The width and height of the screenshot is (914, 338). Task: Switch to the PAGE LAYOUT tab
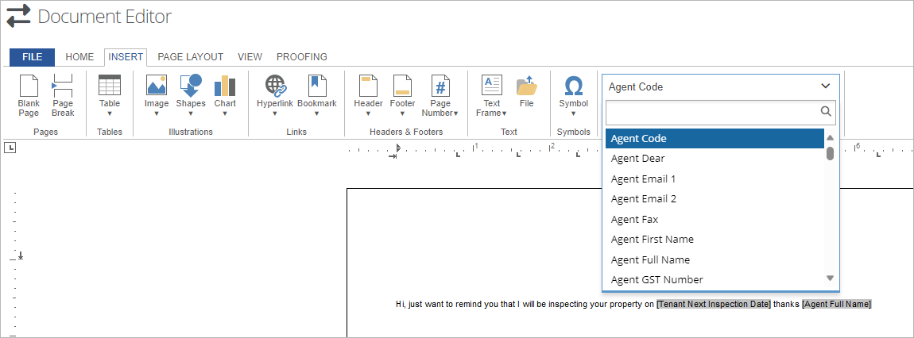(x=190, y=57)
